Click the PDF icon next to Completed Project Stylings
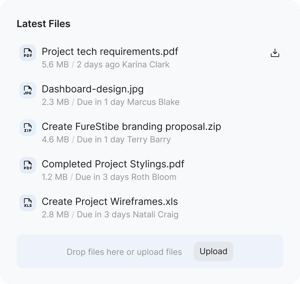Image resolution: width=300 pixels, height=284 pixels. 28,165
